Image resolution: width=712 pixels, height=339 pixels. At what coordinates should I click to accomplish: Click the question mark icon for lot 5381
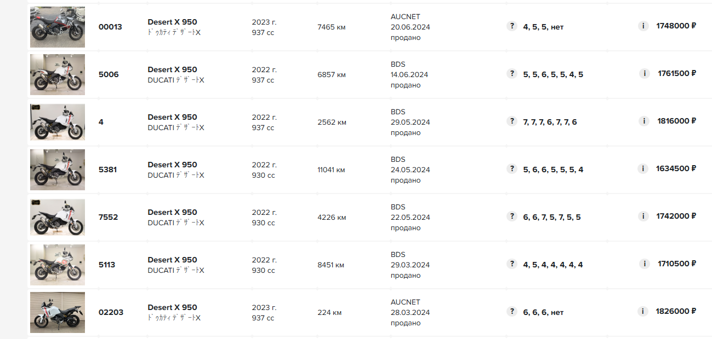tap(512, 169)
